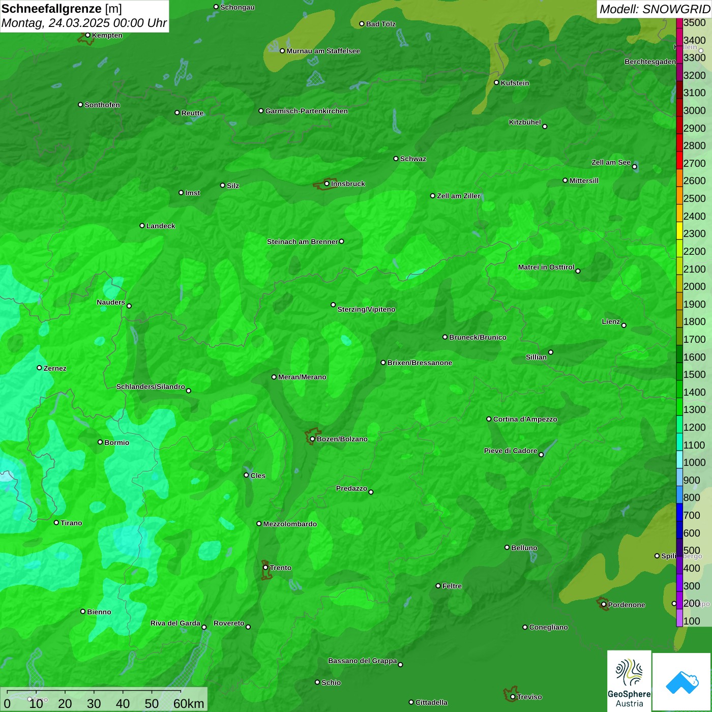Click the Schlanders/Silandro label
Screen dimensions: 712x712
tap(151, 387)
